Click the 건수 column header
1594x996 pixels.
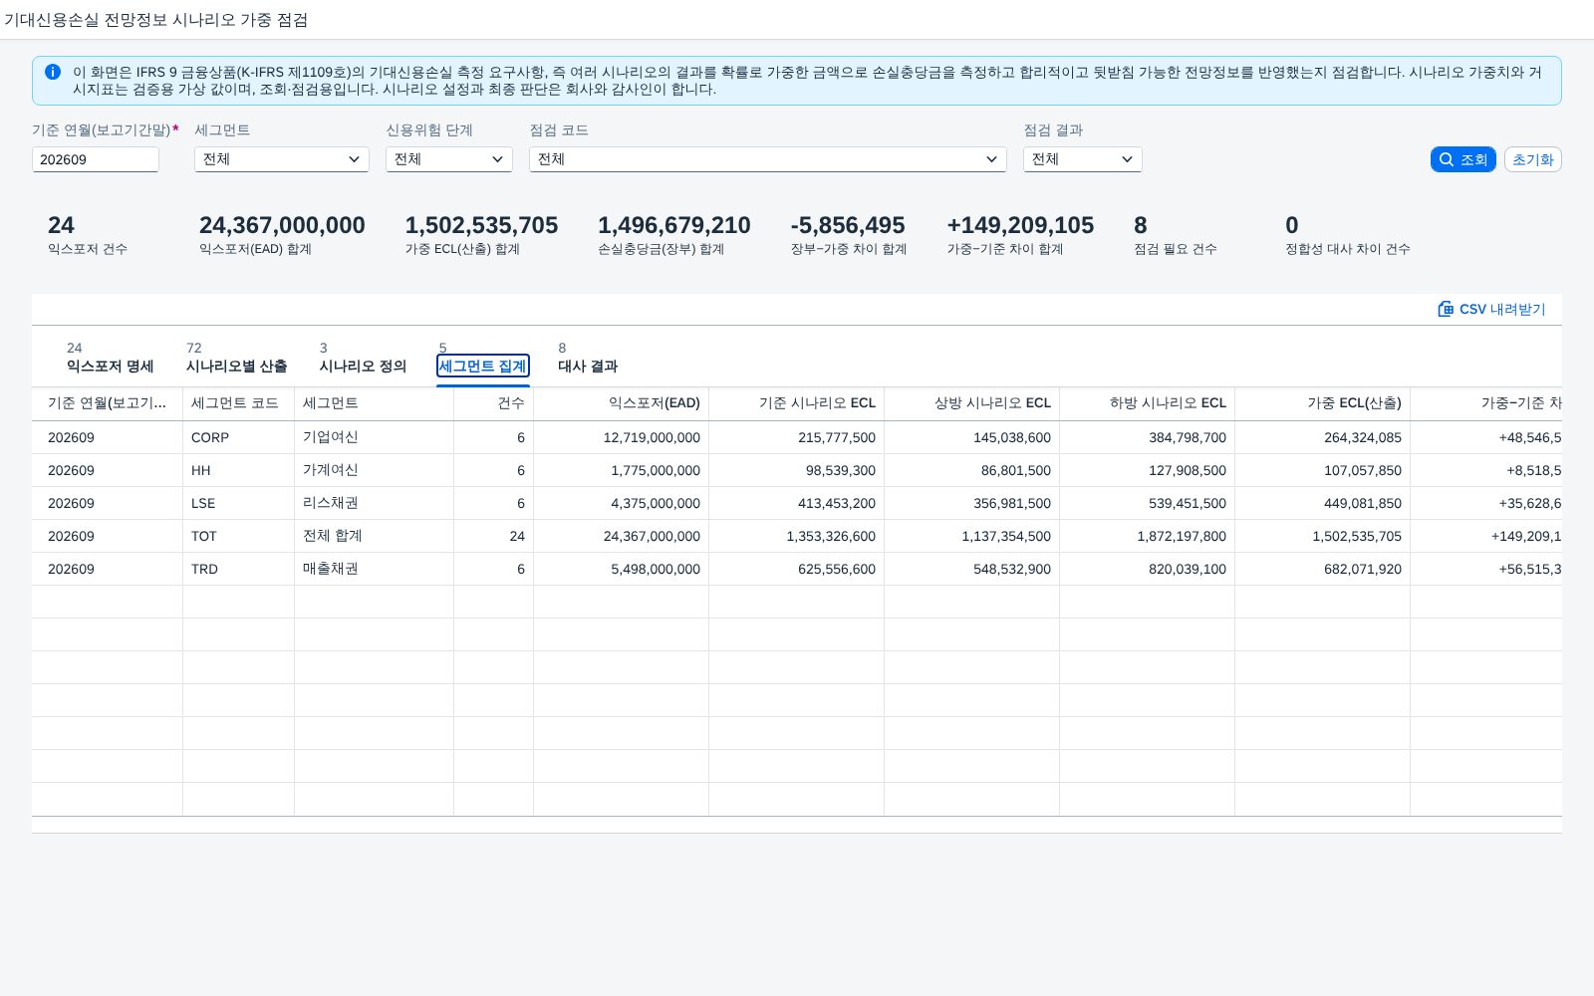494,403
